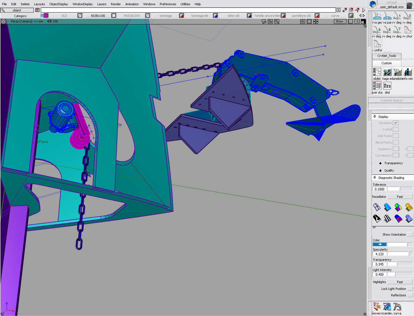The image size is (414, 316).
Task: Enable the Show Orientation checkbox
Action: (x=410, y=234)
